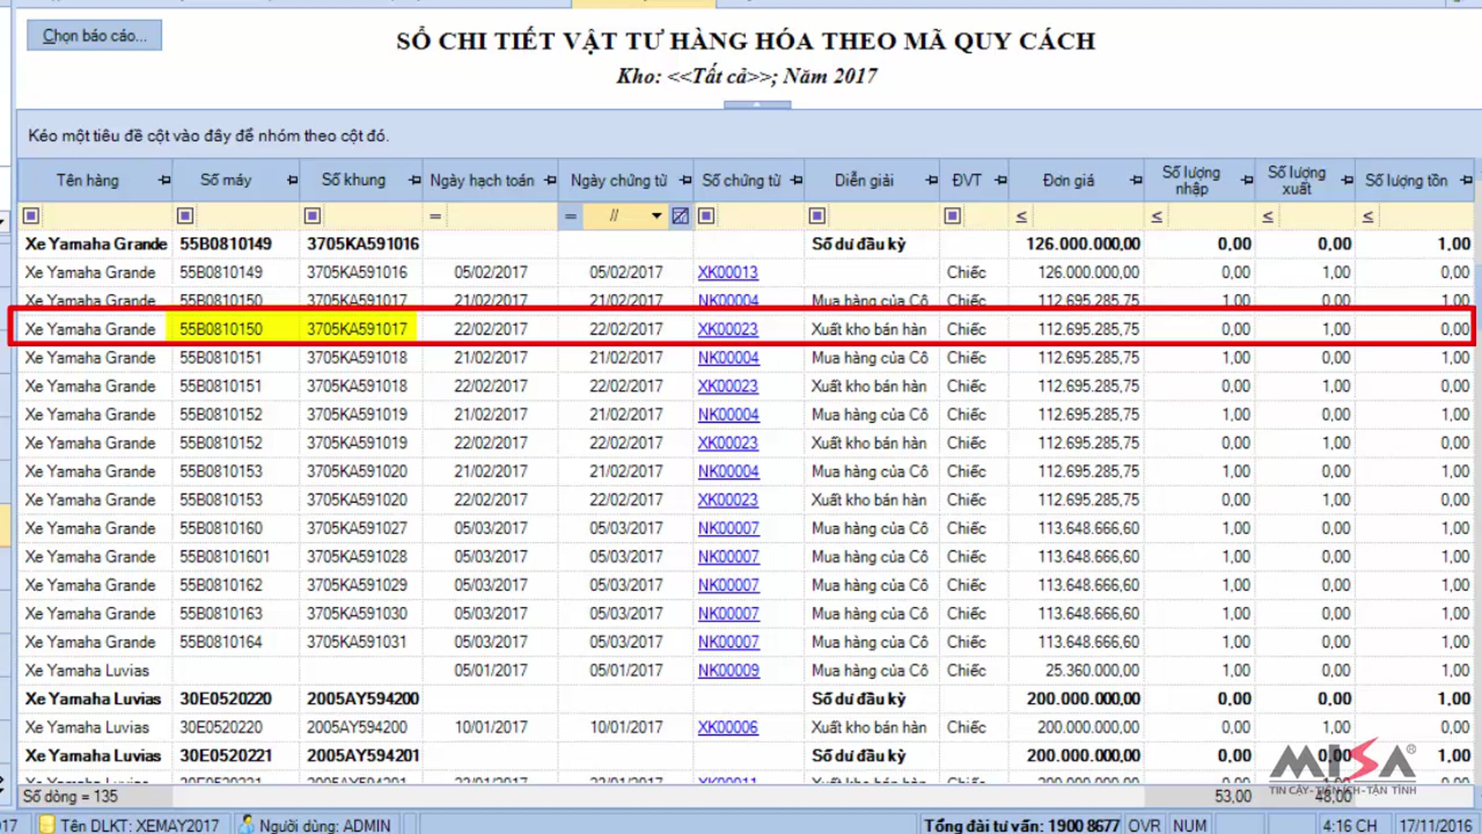Pin the Số lượng tồn column

tap(1467, 180)
